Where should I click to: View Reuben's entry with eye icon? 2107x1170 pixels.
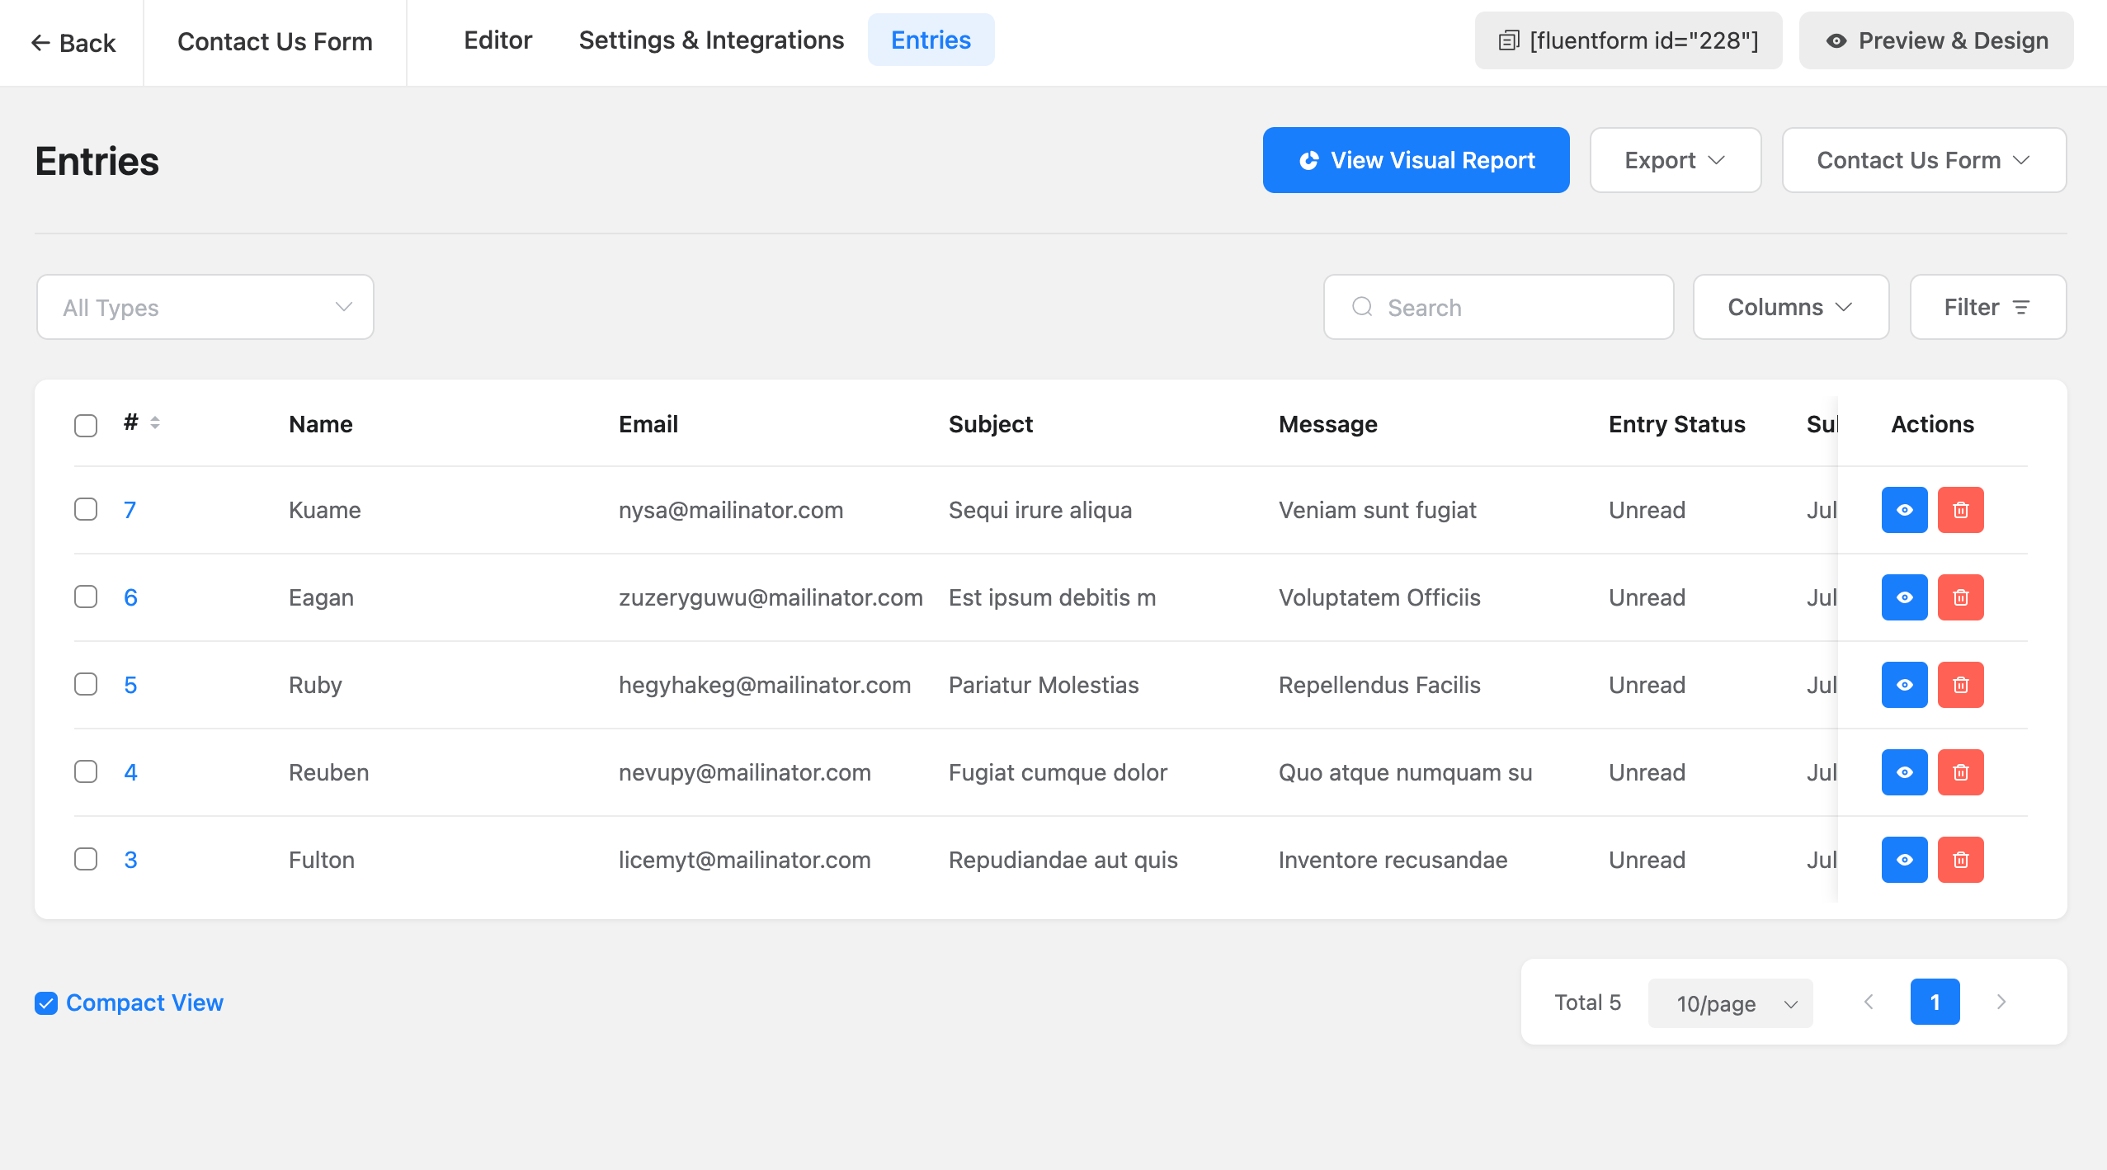1904,772
